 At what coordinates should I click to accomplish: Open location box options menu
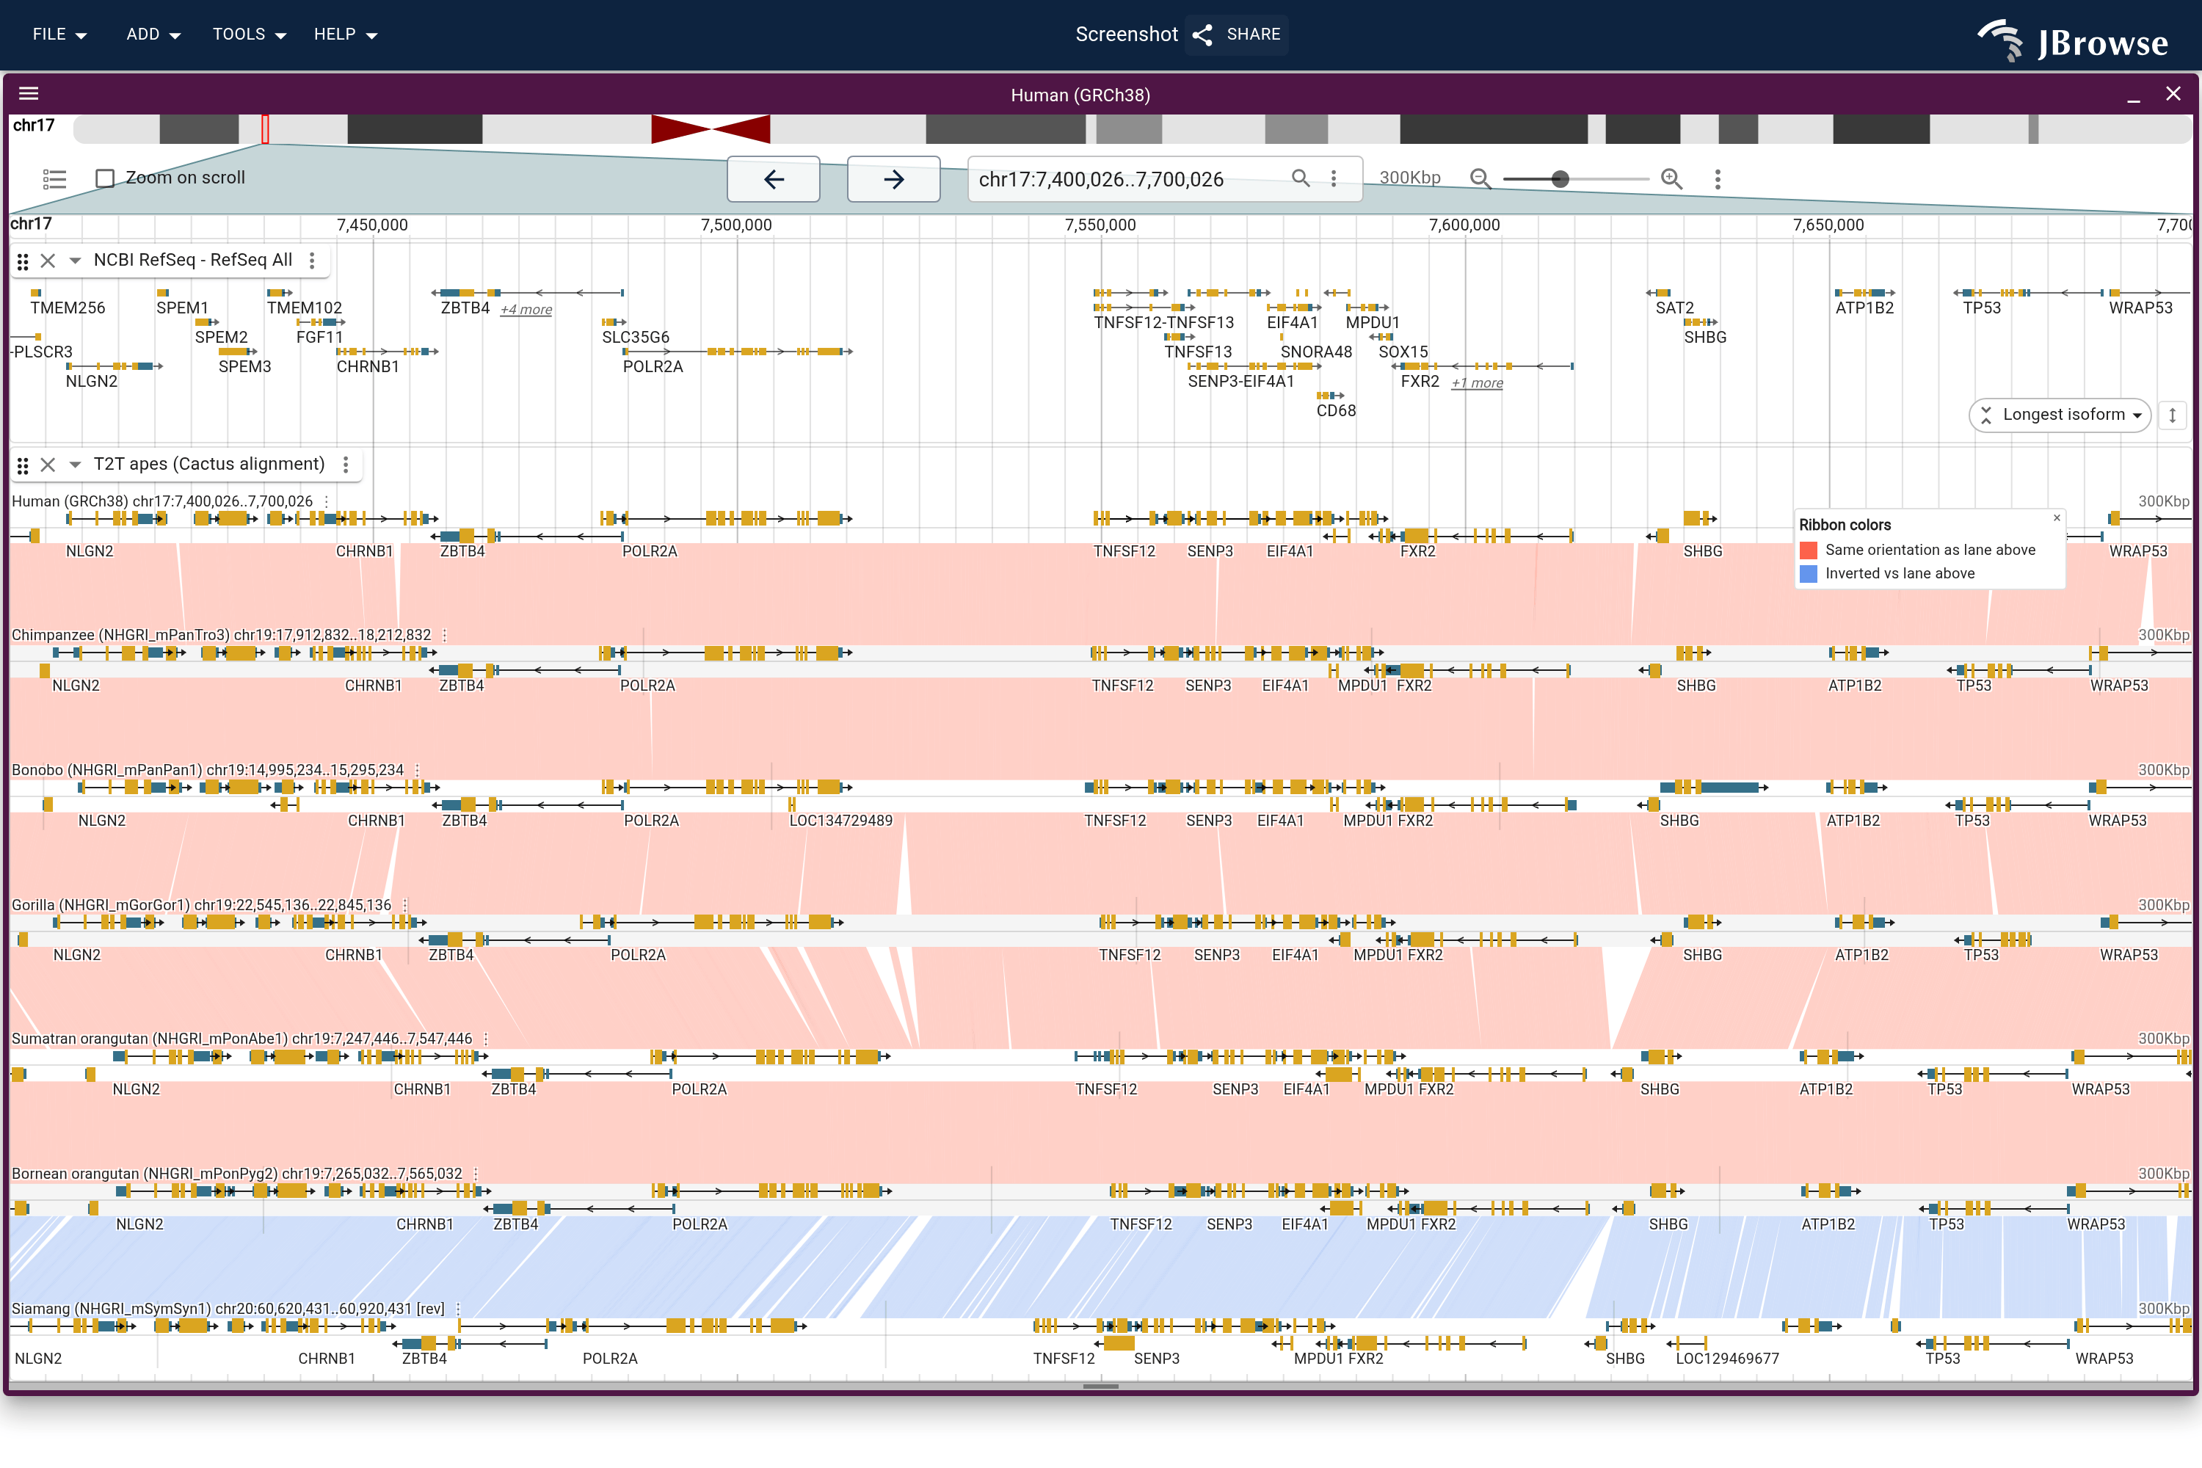click(1334, 178)
